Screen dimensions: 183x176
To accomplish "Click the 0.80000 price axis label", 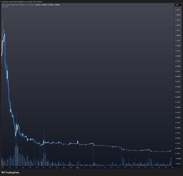I will 178,76.
